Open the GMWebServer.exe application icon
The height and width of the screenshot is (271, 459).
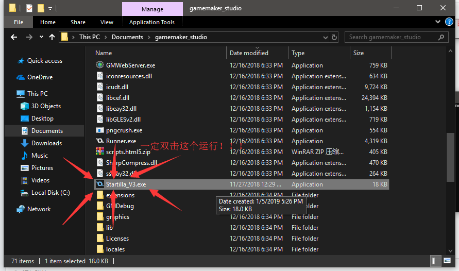point(100,65)
